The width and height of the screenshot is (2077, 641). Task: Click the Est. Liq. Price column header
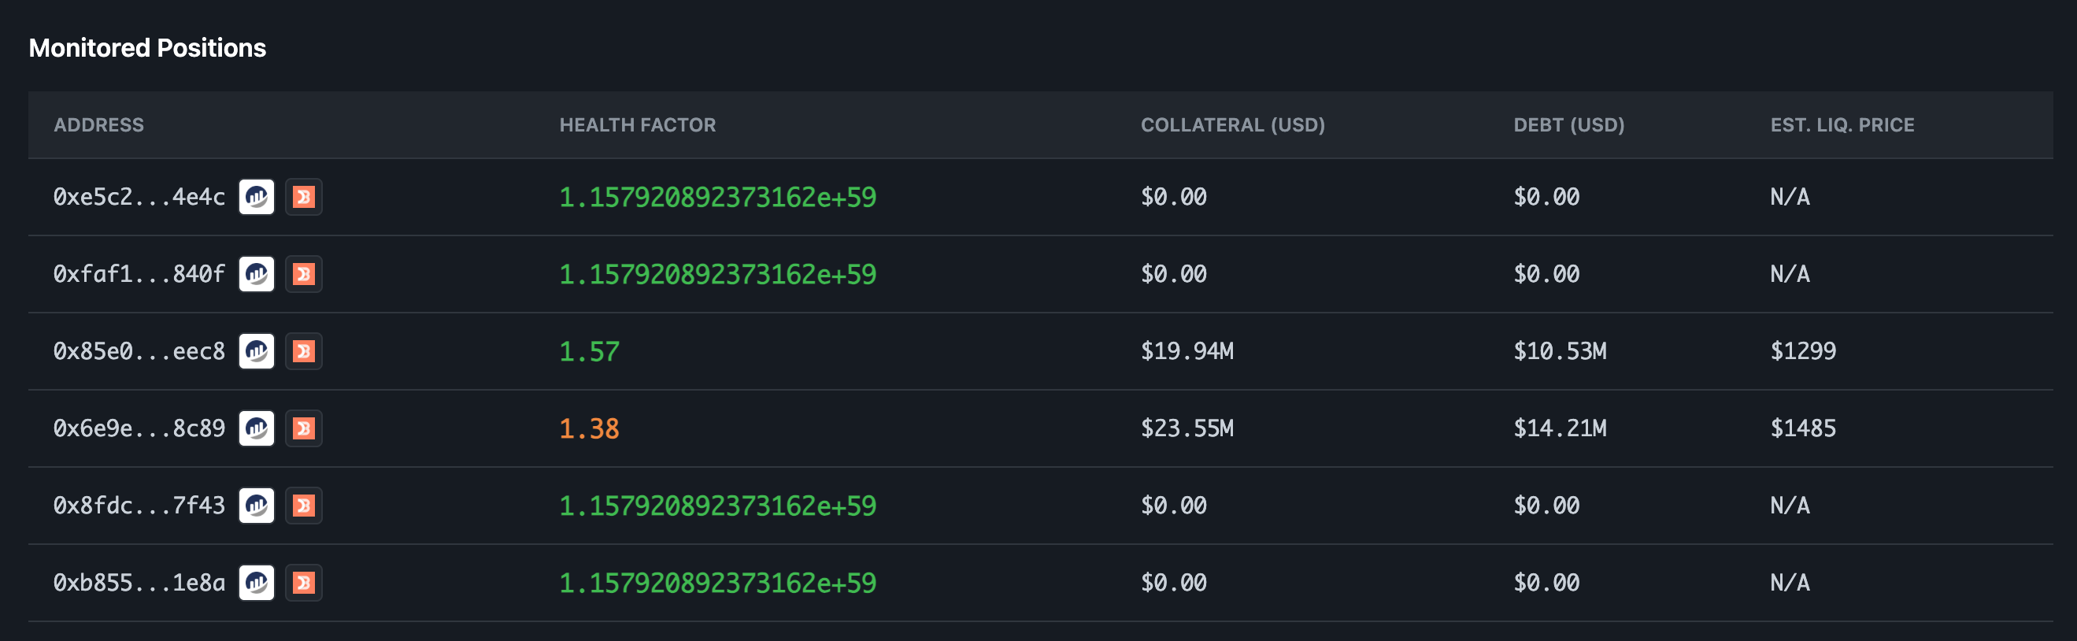[1842, 125]
